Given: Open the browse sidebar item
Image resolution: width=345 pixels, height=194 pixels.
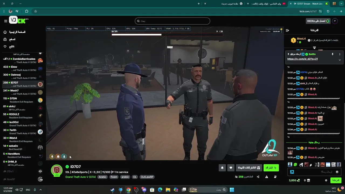Looking at the screenshot, I should click(10, 39).
